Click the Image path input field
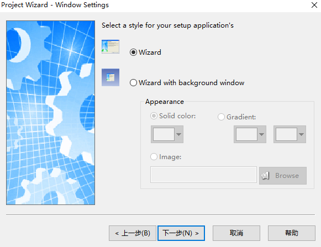Screen dimensions: 321x247 coord(203,175)
